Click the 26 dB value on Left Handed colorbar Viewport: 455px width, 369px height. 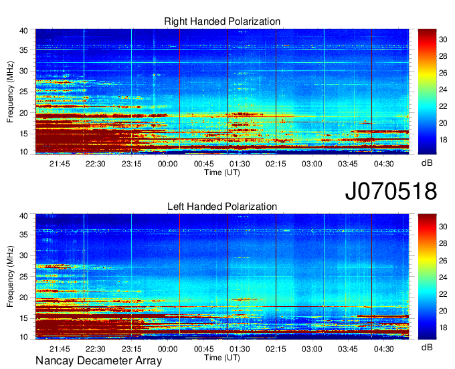pyautogui.click(x=443, y=261)
